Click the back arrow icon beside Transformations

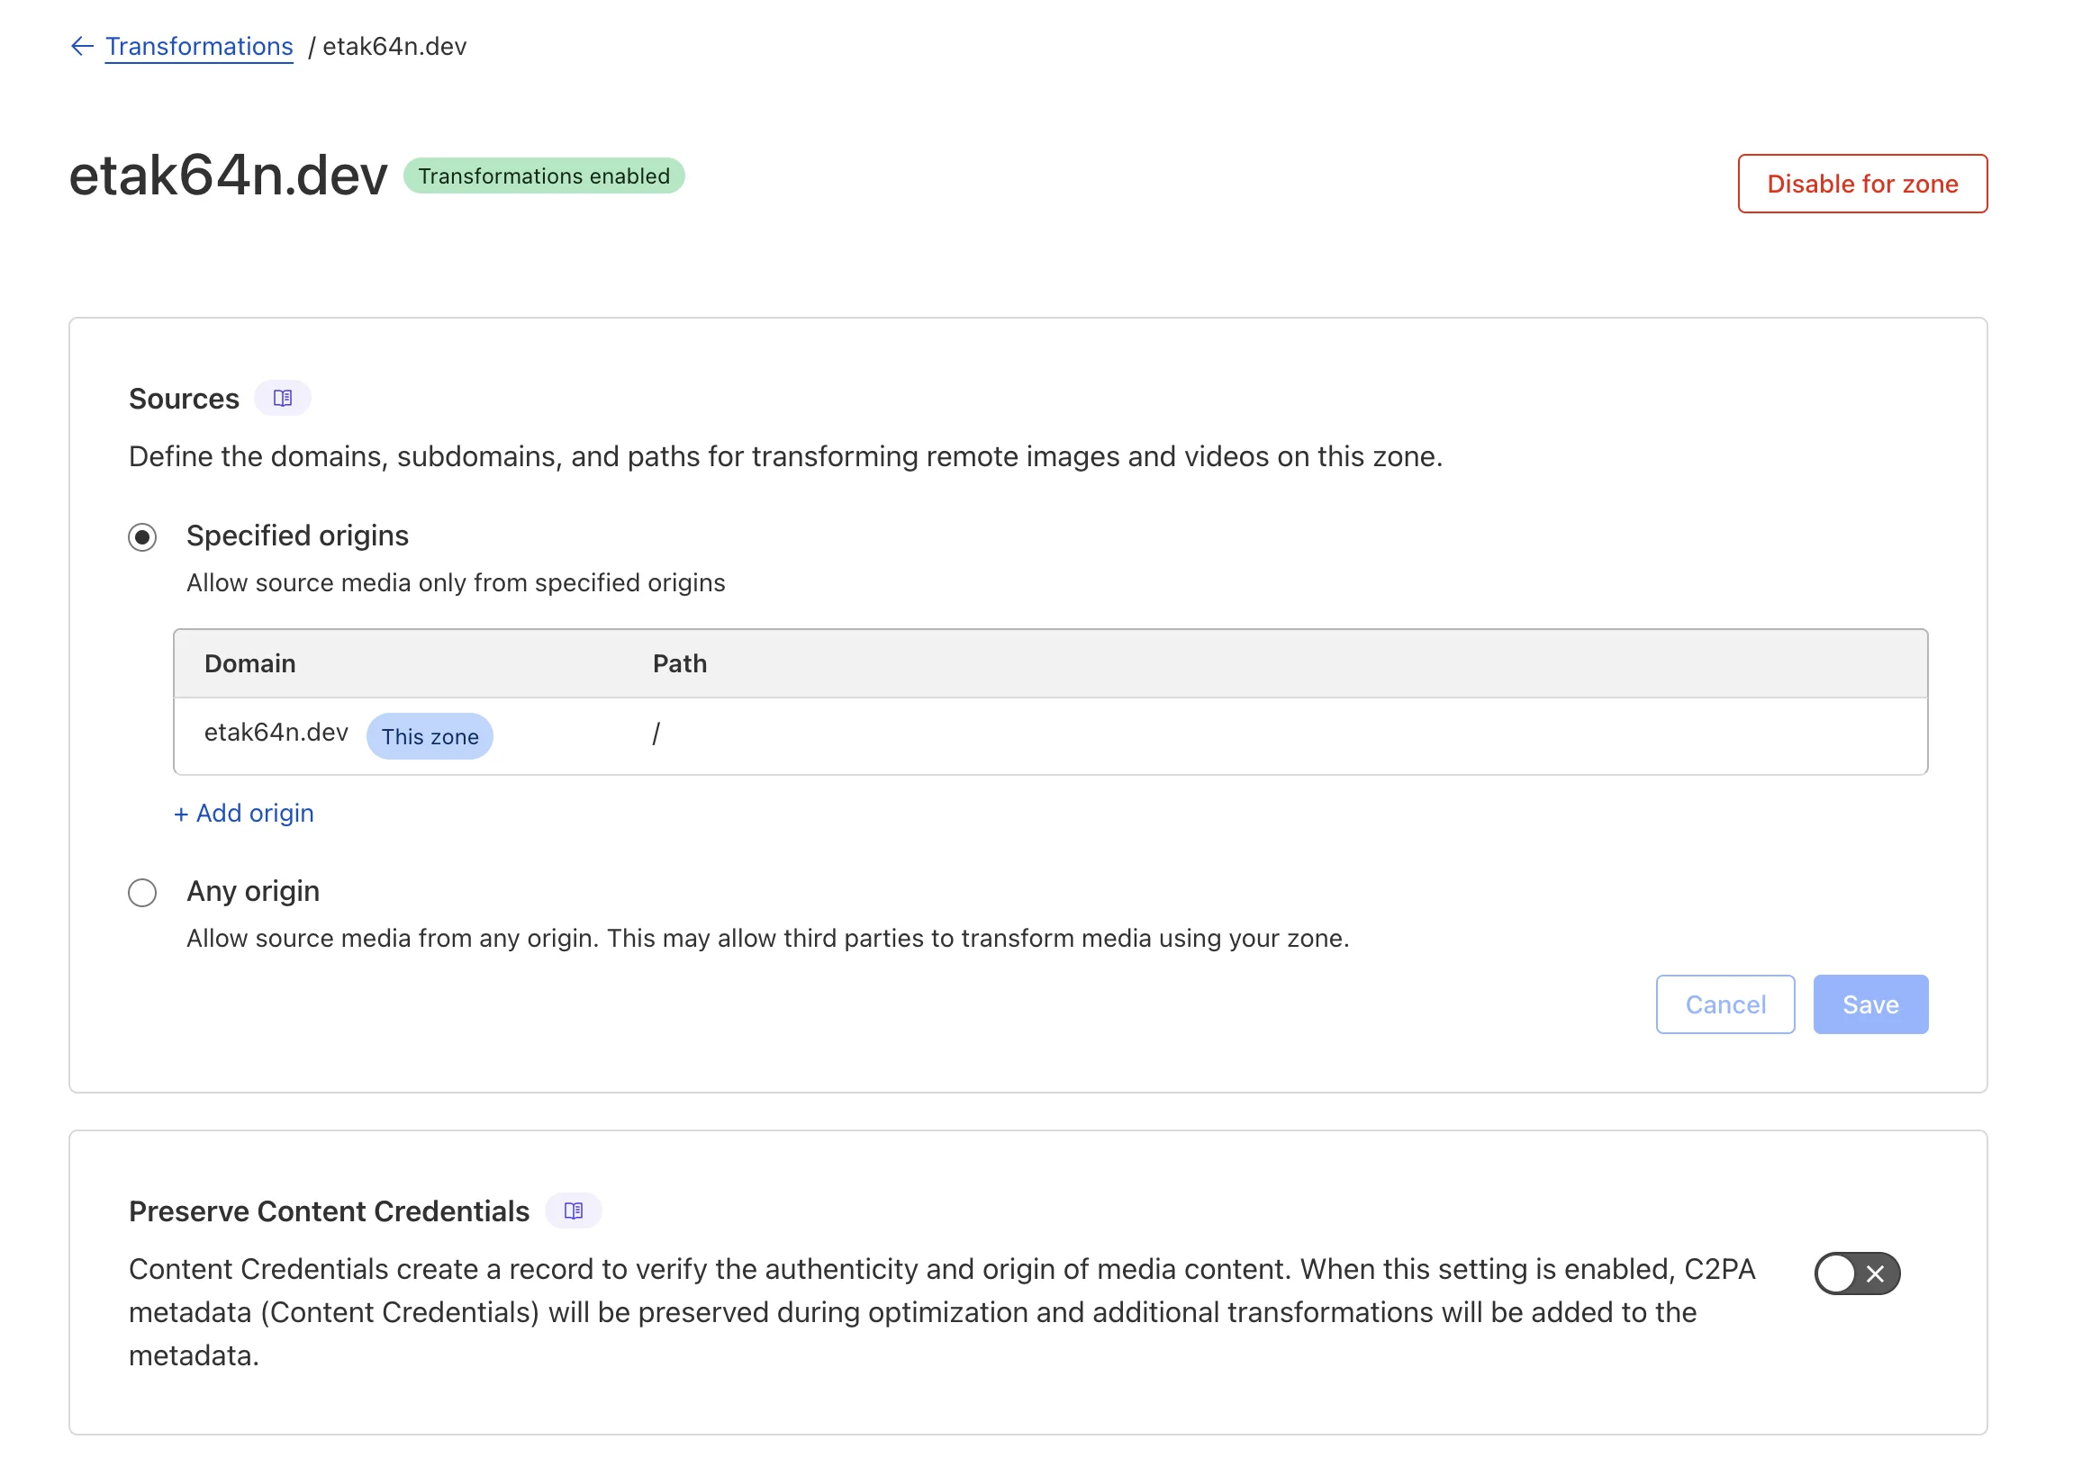pos(82,46)
